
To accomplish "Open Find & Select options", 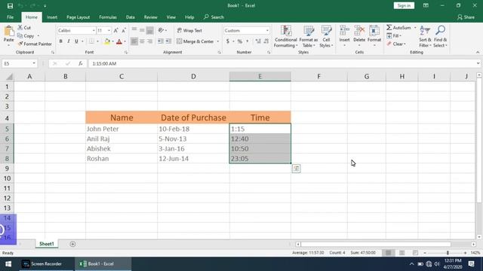I will [x=440, y=37].
